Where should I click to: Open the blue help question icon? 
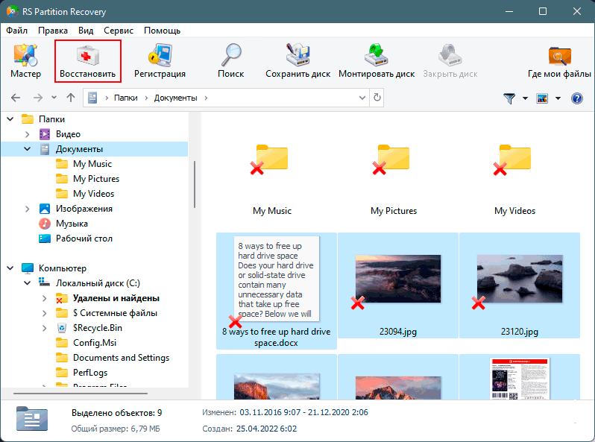pyautogui.click(x=577, y=98)
